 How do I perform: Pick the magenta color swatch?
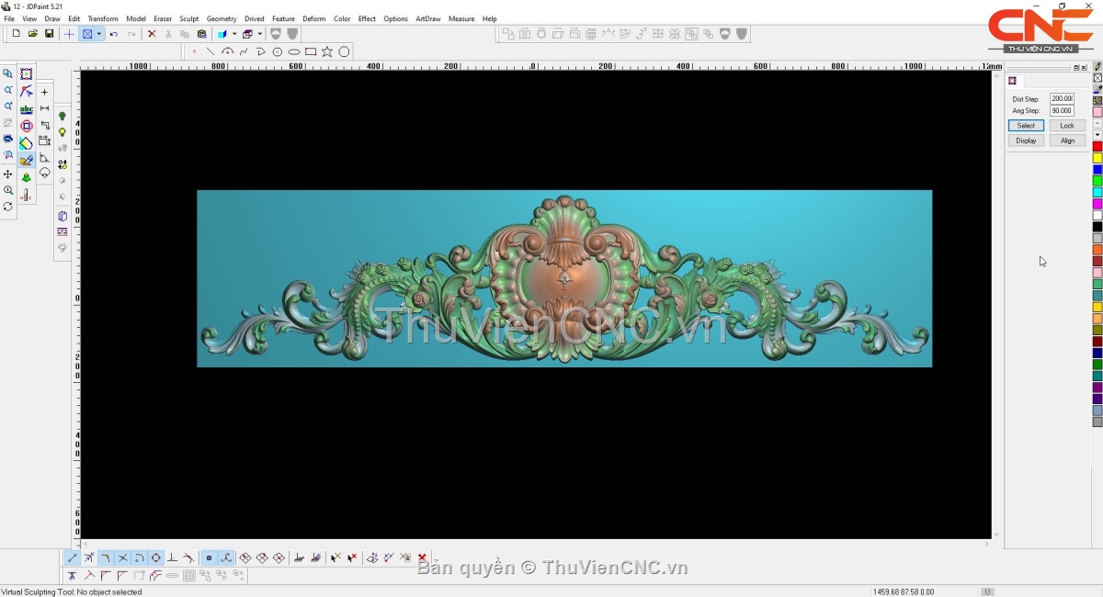[1097, 204]
